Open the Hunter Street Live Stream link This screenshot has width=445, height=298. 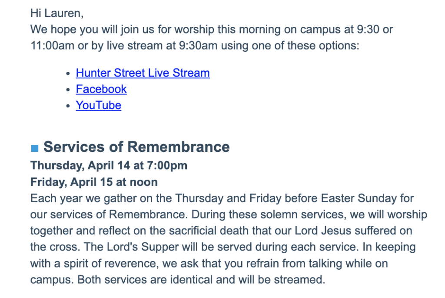click(x=143, y=73)
